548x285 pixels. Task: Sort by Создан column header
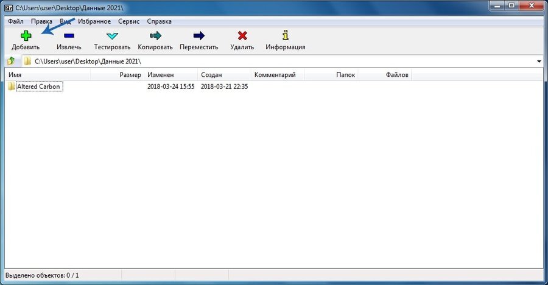224,75
